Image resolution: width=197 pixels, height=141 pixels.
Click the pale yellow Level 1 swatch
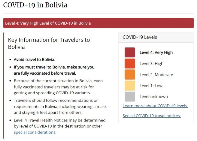pyautogui.click(x=130, y=86)
